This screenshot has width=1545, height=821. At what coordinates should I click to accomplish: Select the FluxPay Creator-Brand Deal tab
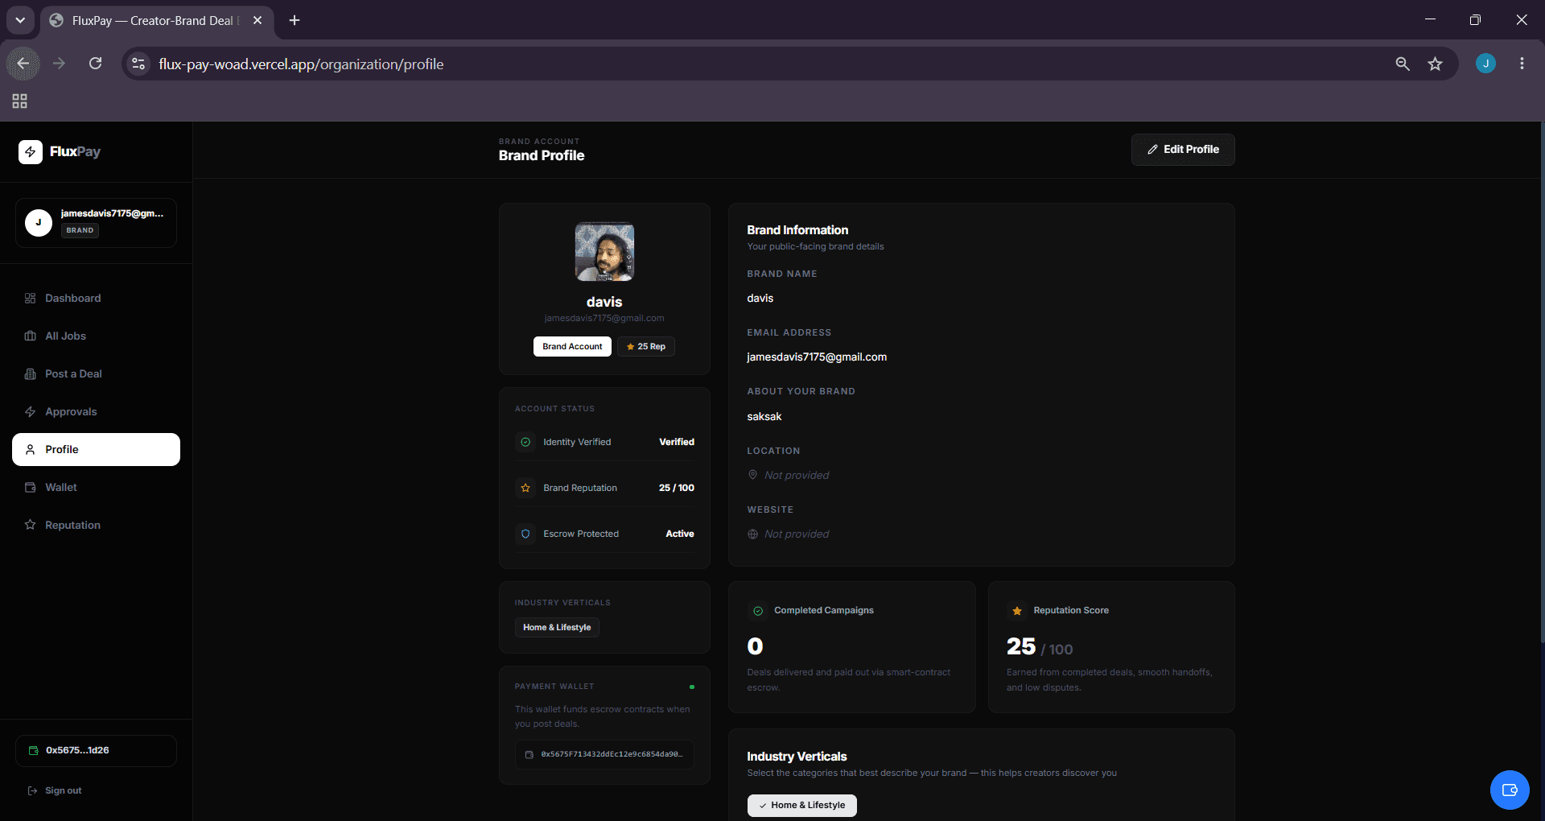pos(157,20)
